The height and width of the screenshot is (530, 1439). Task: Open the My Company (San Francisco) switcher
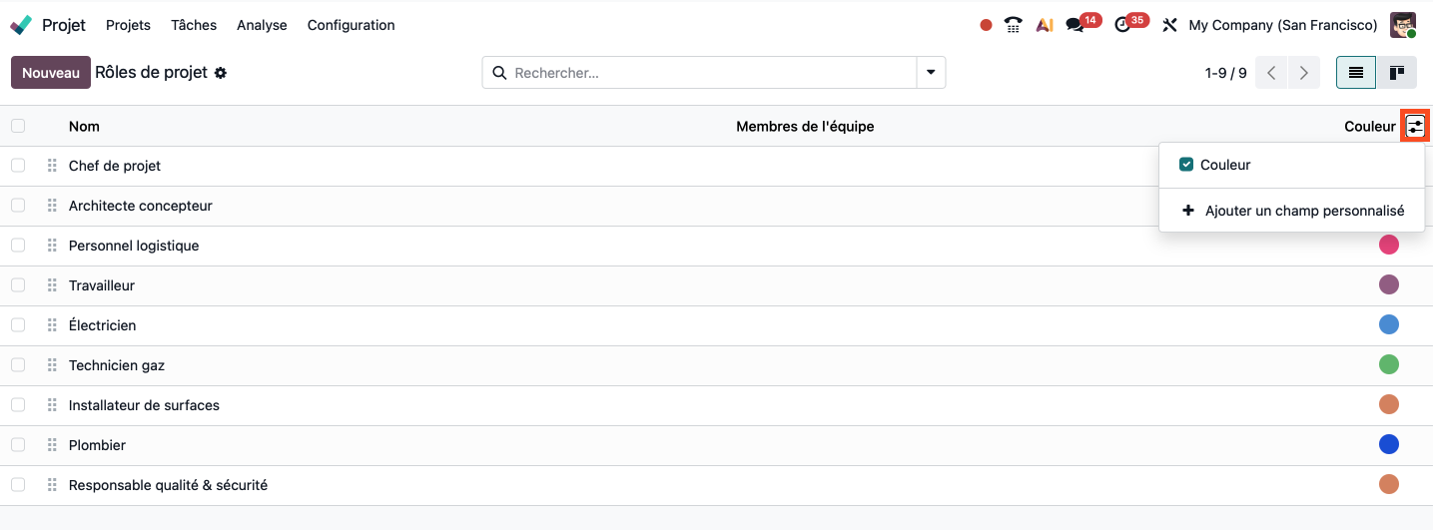coord(1282,25)
